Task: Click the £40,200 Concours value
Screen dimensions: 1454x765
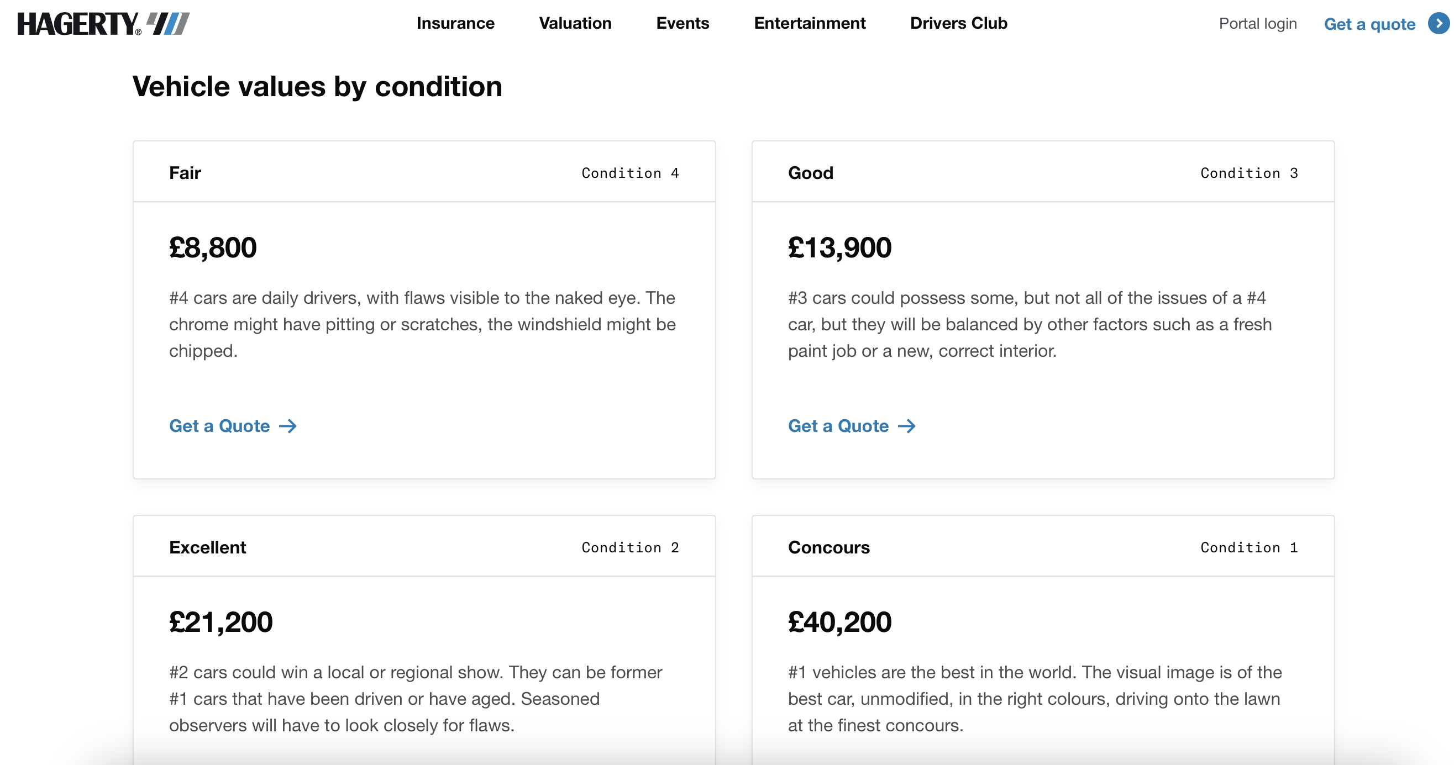Action: [x=839, y=622]
